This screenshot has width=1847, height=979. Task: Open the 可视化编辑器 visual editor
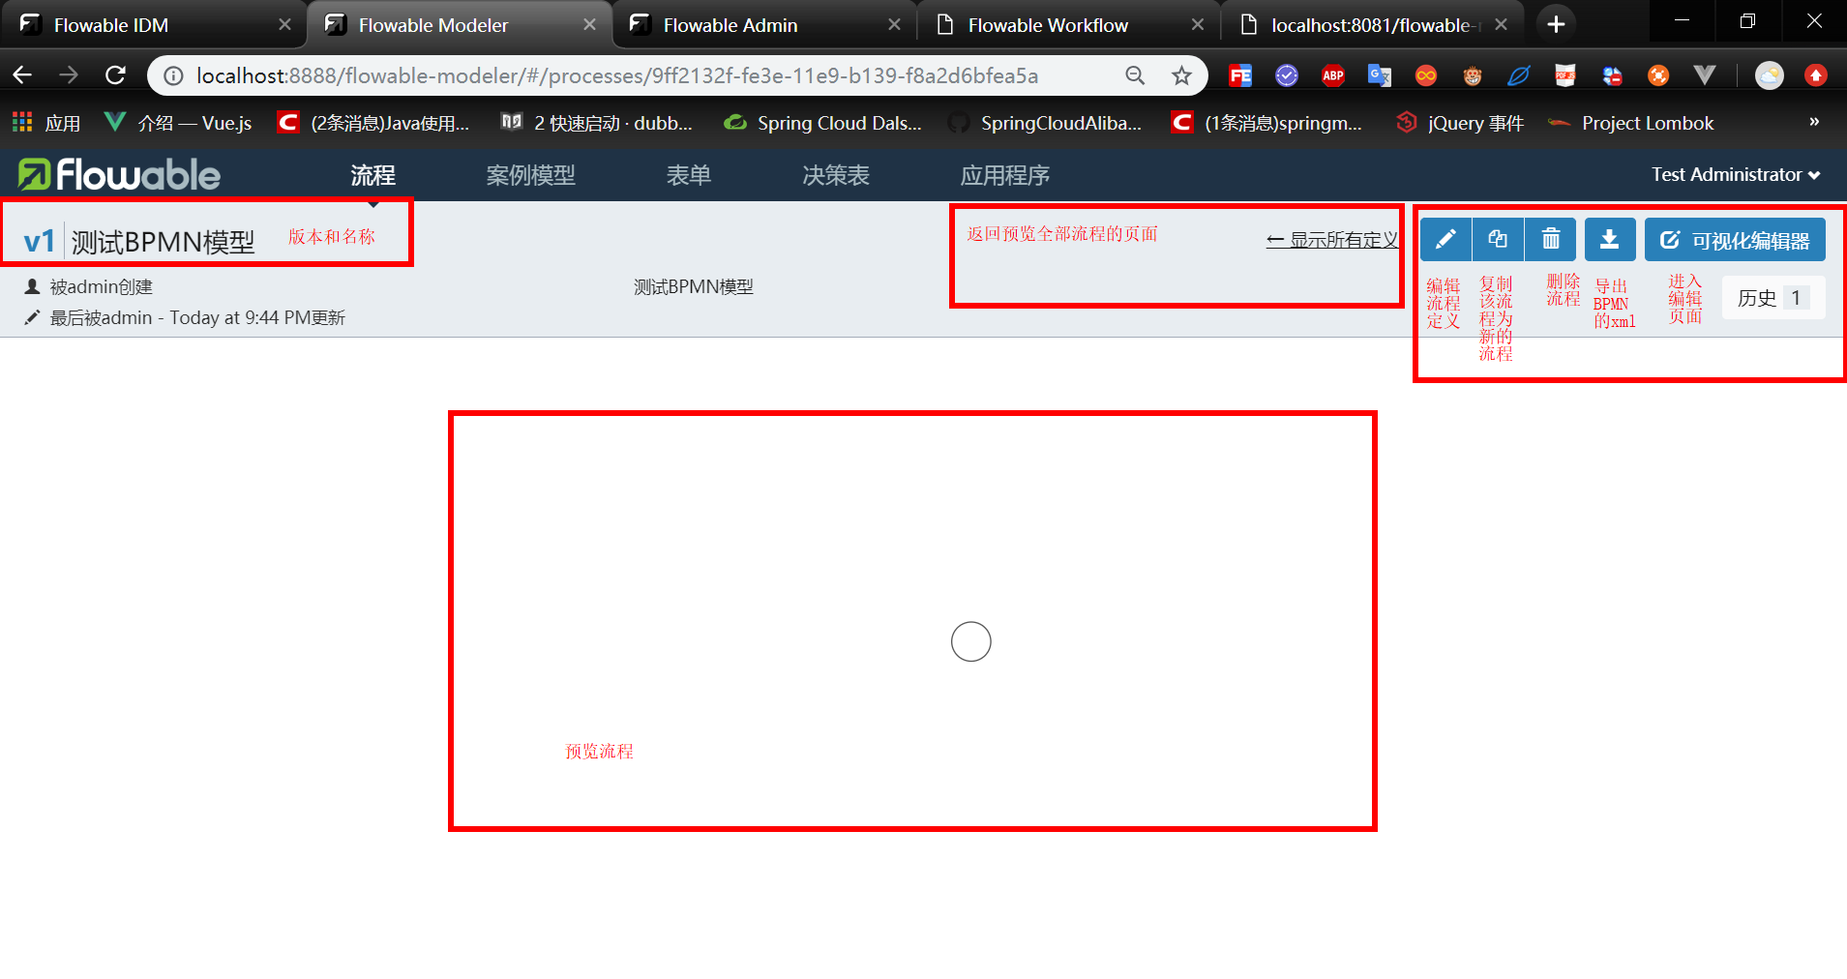(x=1735, y=240)
